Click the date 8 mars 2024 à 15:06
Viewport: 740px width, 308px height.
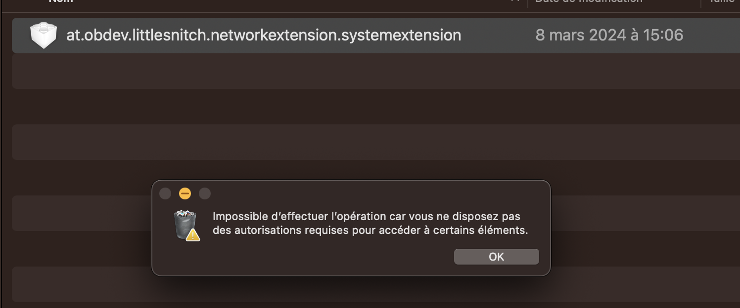pyautogui.click(x=609, y=36)
